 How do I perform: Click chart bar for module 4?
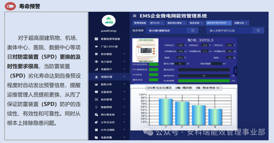coord(215,117)
